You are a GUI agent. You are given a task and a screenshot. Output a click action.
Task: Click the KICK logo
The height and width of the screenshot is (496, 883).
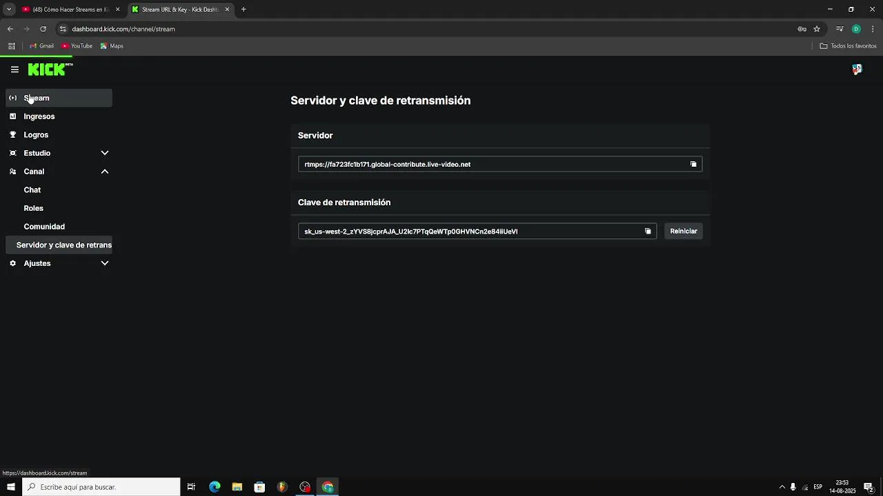[50, 69]
